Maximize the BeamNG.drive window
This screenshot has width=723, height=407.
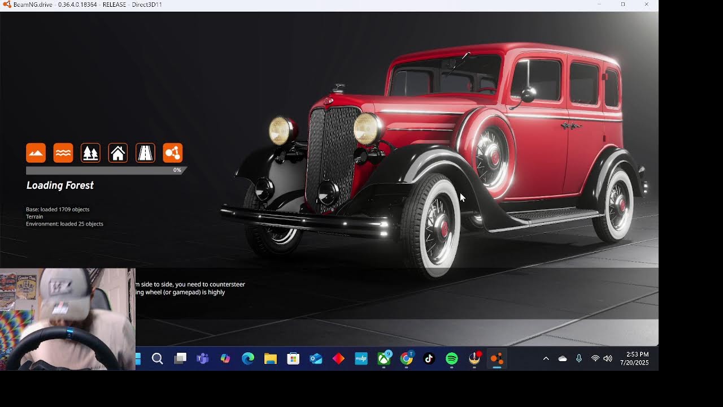pos(623,5)
